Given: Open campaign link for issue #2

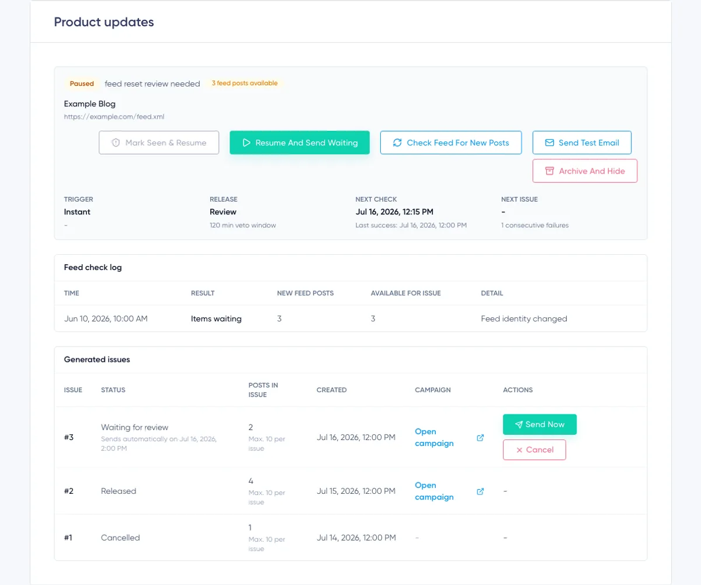Looking at the screenshot, I should tap(434, 491).
